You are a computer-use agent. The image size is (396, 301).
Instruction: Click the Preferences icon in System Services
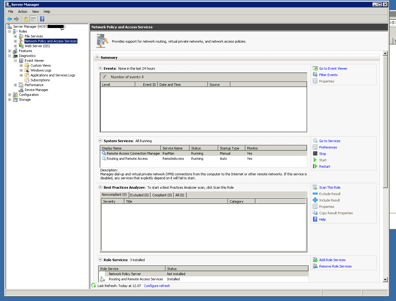315,147
